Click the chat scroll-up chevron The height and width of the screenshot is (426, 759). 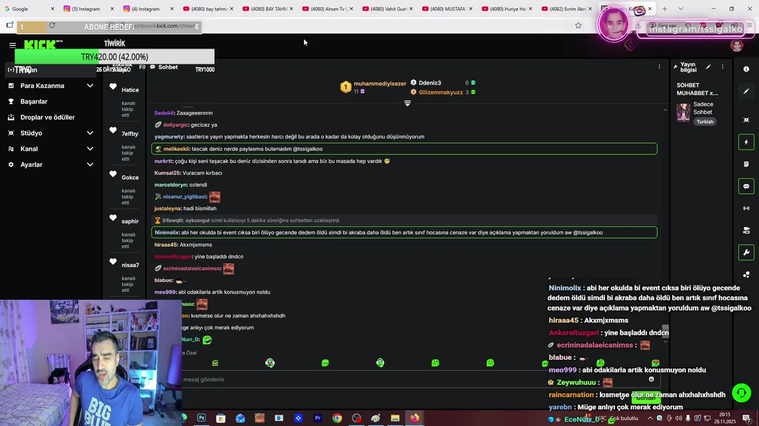[x=665, y=110]
